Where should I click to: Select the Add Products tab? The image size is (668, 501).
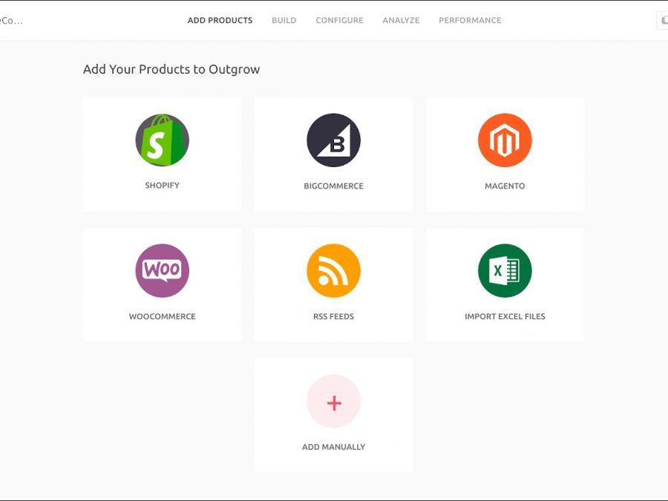[x=220, y=21]
